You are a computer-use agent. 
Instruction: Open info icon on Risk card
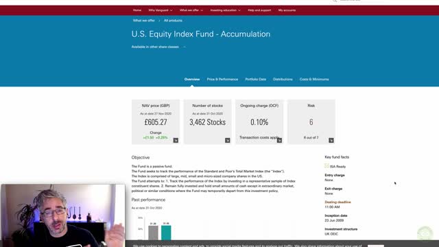tap(331, 140)
